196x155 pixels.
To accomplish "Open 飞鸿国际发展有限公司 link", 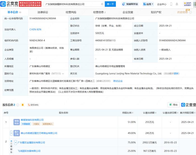I will click(29, 151).
